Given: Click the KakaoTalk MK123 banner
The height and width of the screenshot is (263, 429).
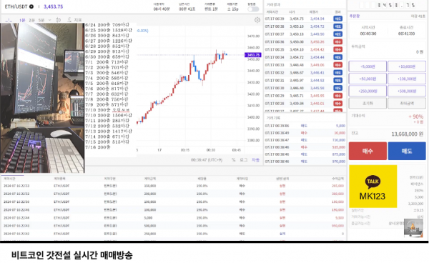Looking at the screenshot, I should (x=373, y=187).
